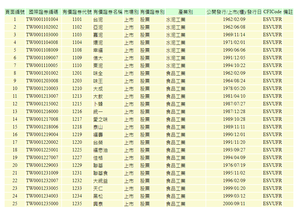Click the 有價證券別 column header

(152, 12)
